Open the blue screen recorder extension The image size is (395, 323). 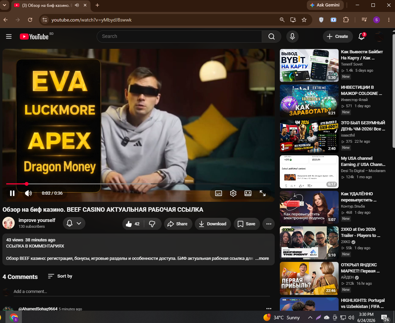pos(333,20)
